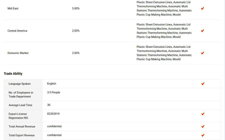Click the Total Annual Revenue checkmark
The image size is (225, 140).
coord(203,126)
